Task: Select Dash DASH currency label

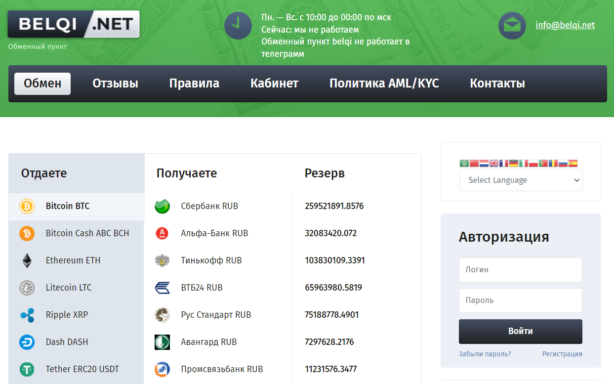Action: (67, 342)
